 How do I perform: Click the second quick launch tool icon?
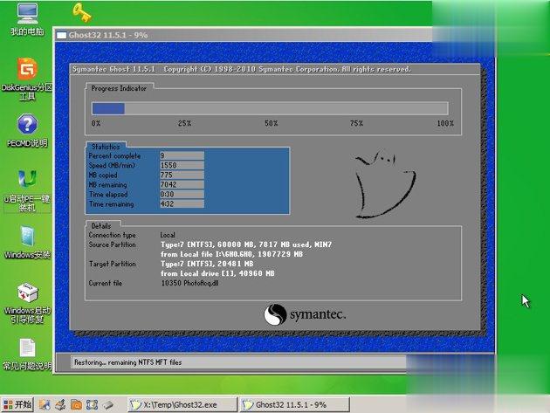(x=60, y=404)
